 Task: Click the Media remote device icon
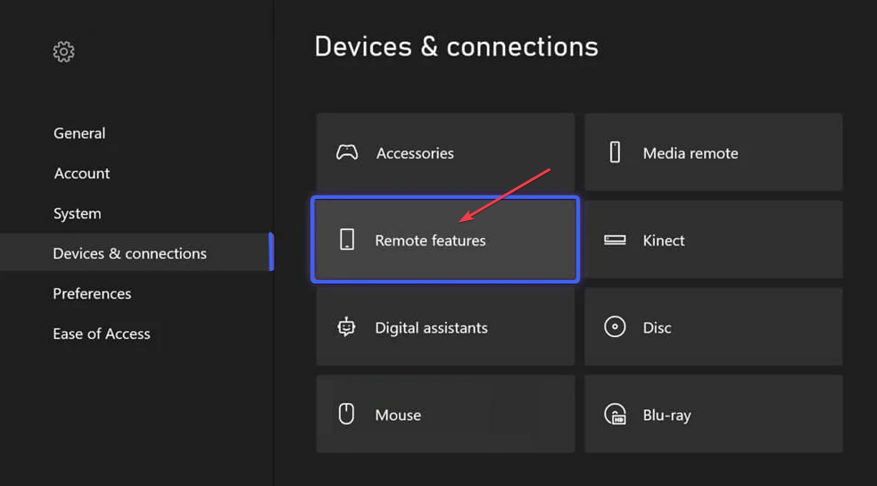coord(615,152)
